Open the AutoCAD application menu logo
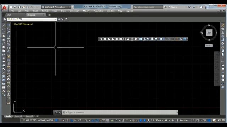 click(5, 8)
